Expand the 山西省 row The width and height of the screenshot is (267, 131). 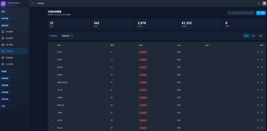(x=51, y=75)
